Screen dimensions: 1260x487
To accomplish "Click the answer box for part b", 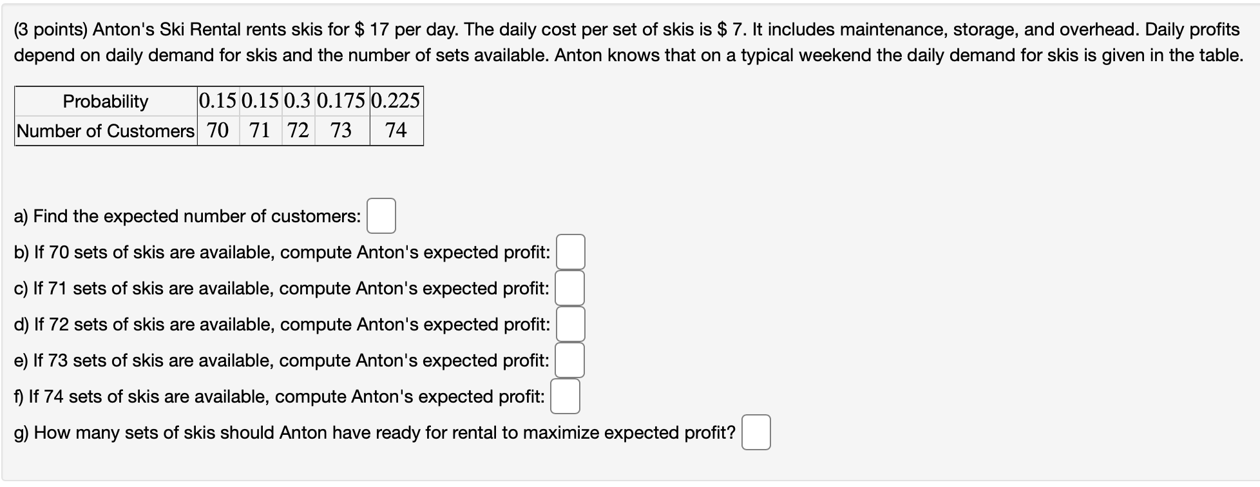I will click(571, 252).
